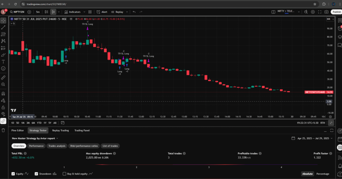Open symbol search NIFTY25
Screen dimensions: 342x179
(x=17, y=12)
